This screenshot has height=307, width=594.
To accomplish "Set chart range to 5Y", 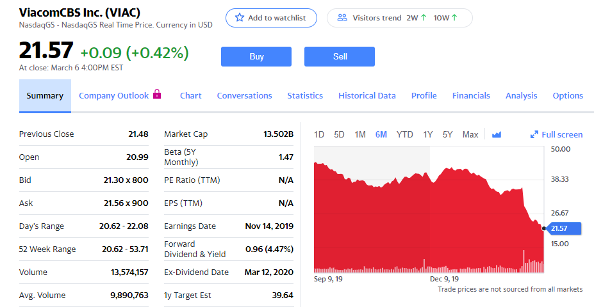I will (447, 134).
